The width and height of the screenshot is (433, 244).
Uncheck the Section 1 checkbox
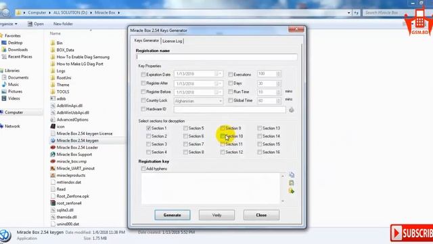coord(149,128)
